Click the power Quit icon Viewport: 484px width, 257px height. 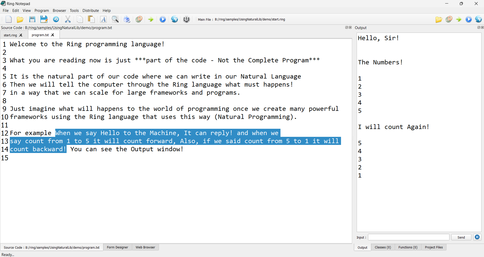(x=186, y=19)
